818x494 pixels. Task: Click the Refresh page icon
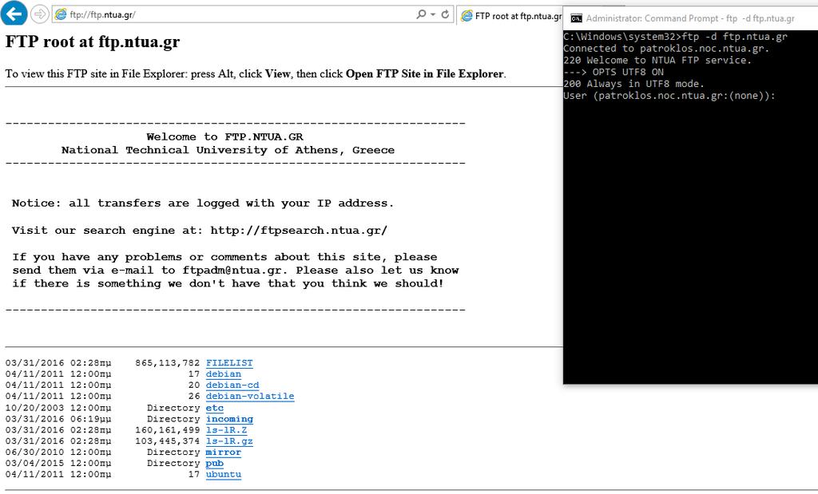(445, 14)
